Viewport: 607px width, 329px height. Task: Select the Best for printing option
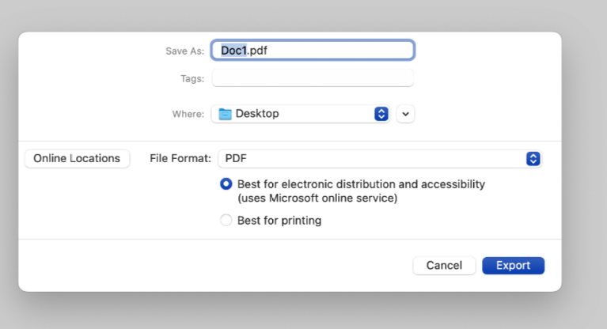(226, 220)
